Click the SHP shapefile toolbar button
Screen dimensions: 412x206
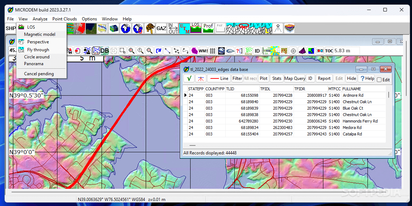click(11, 28)
